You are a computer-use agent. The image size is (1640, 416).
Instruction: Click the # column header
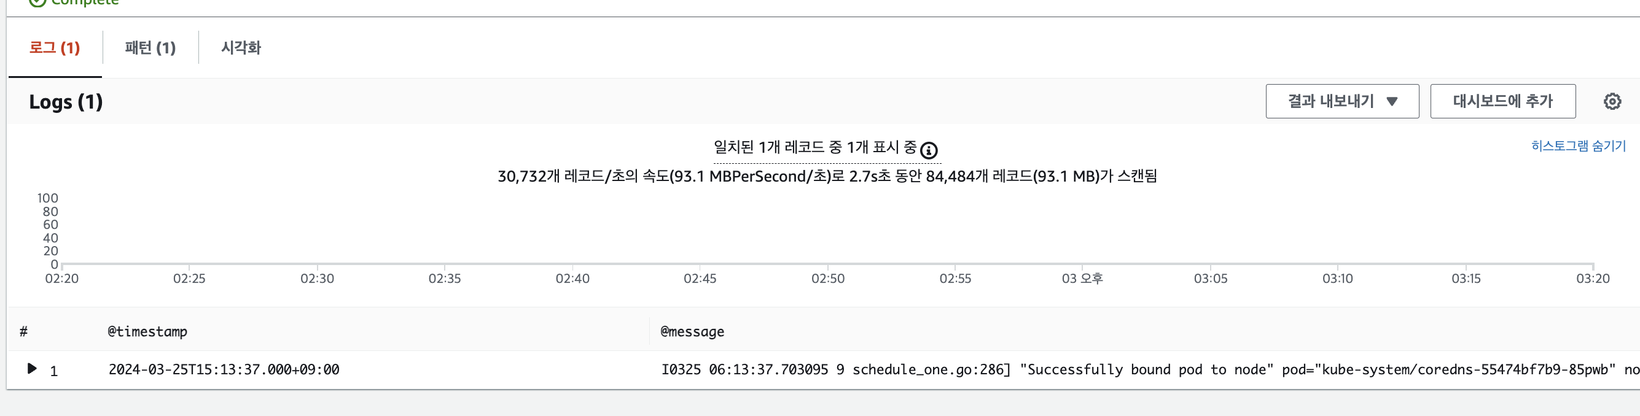coord(23,331)
